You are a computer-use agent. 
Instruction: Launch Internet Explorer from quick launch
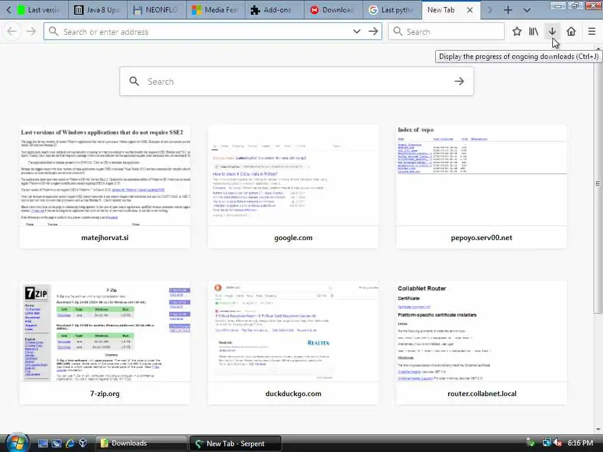(69, 443)
